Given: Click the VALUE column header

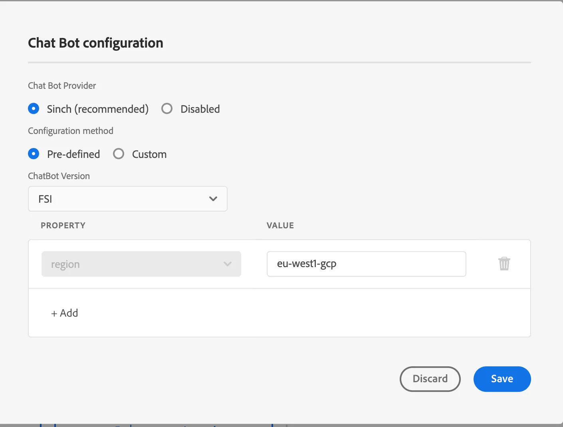Looking at the screenshot, I should point(280,225).
